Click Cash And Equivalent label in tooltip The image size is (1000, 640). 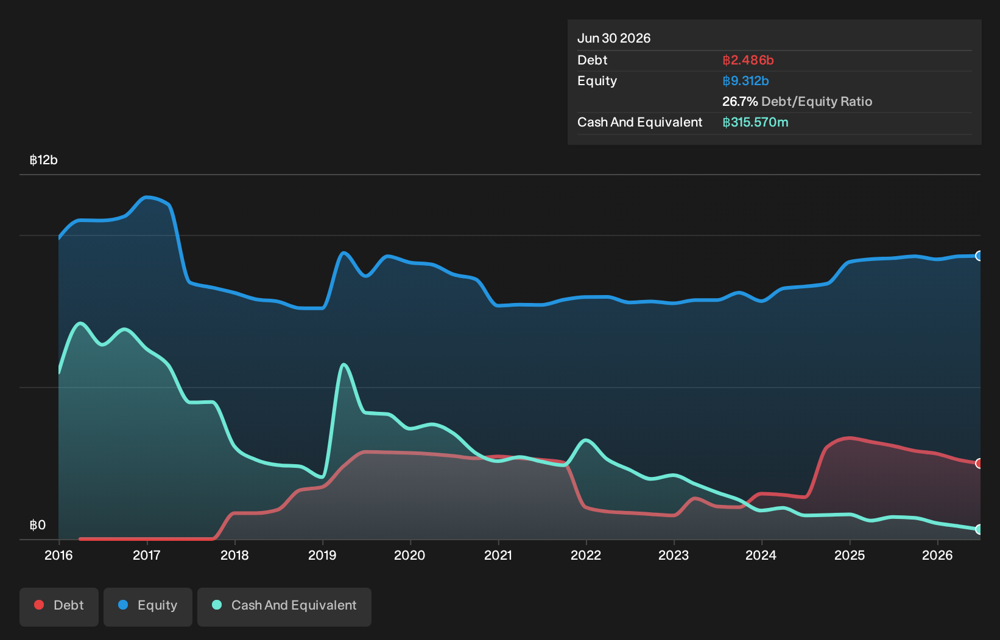tap(640, 122)
